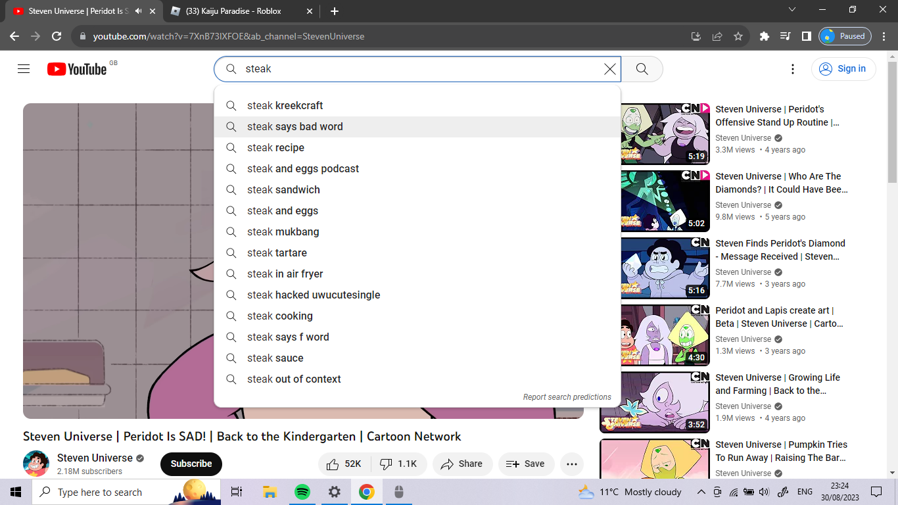Screen dimensions: 898x505
Task: Open YouTube settings three-dot menu
Action: 793,69
